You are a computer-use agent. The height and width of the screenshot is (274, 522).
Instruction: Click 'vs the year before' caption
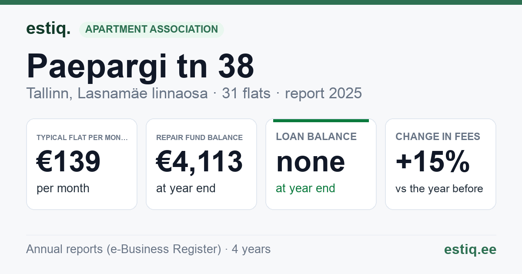click(x=439, y=189)
